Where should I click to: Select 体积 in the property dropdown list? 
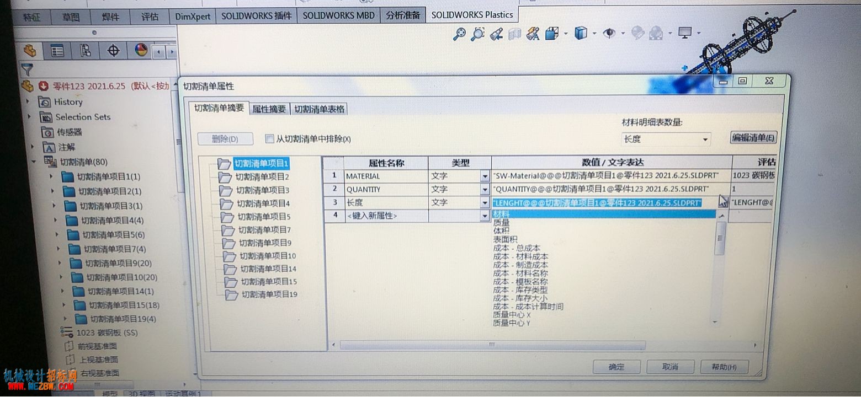(x=501, y=231)
